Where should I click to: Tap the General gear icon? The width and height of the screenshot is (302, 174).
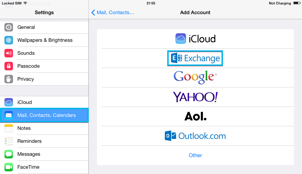[x=9, y=27]
